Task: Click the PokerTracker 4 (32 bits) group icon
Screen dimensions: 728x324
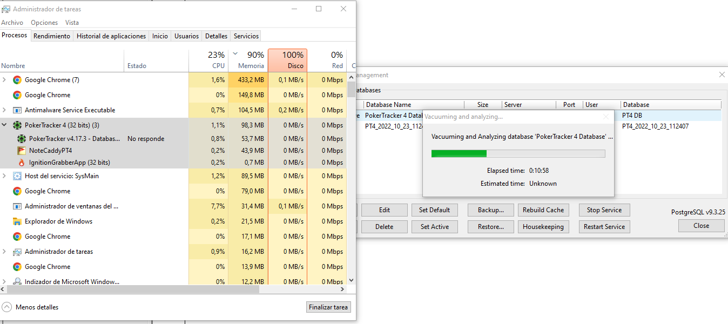Action: click(17, 125)
